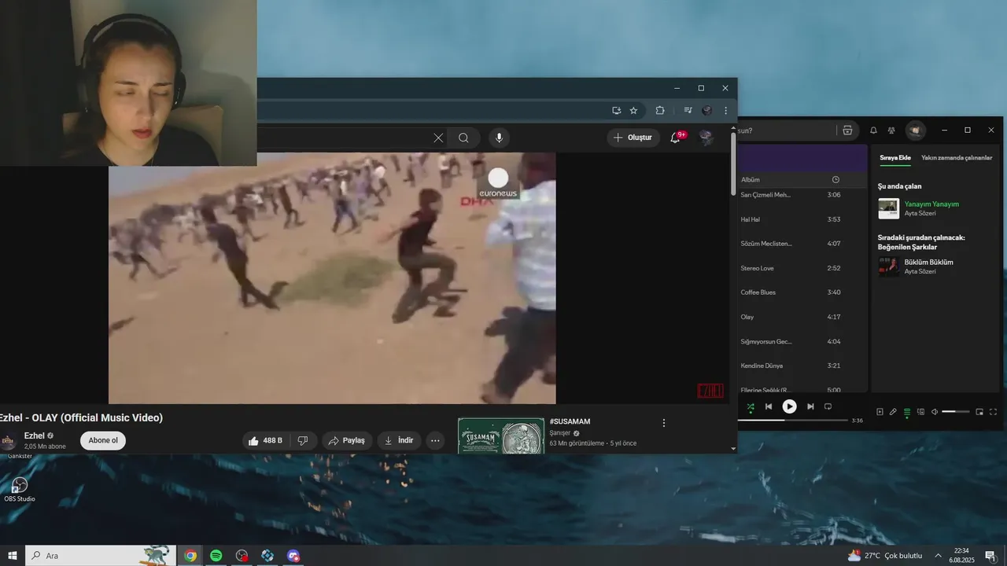The image size is (1007, 566).
Task: Skip to next track in Spotify
Action: pyautogui.click(x=810, y=406)
